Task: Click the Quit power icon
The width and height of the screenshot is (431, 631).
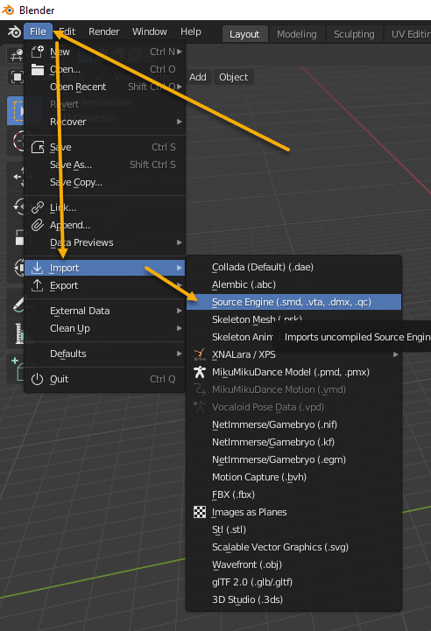Action: click(x=38, y=379)
